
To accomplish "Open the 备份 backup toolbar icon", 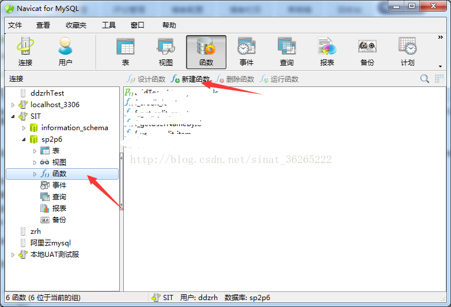I will point(367,52).
